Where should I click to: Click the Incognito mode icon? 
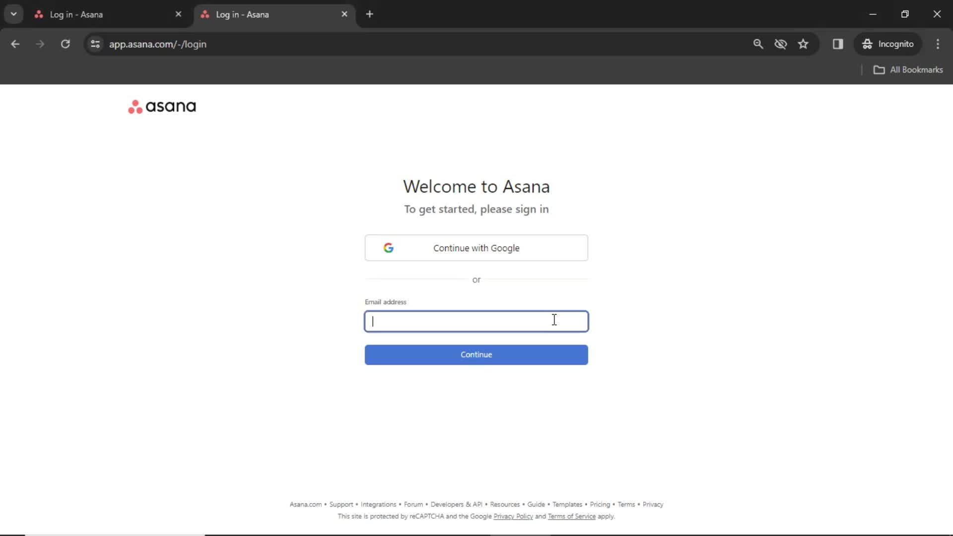[x=867, y=44]
